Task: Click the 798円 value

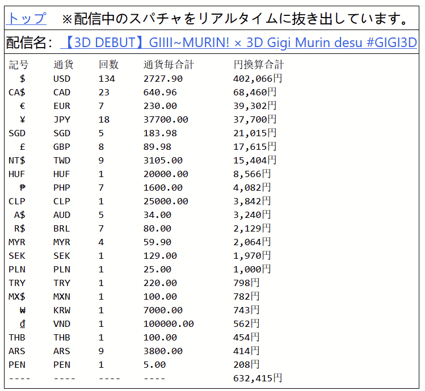Action: (246, 283)
